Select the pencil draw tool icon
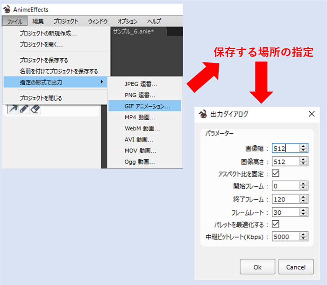 pos(24,109)
